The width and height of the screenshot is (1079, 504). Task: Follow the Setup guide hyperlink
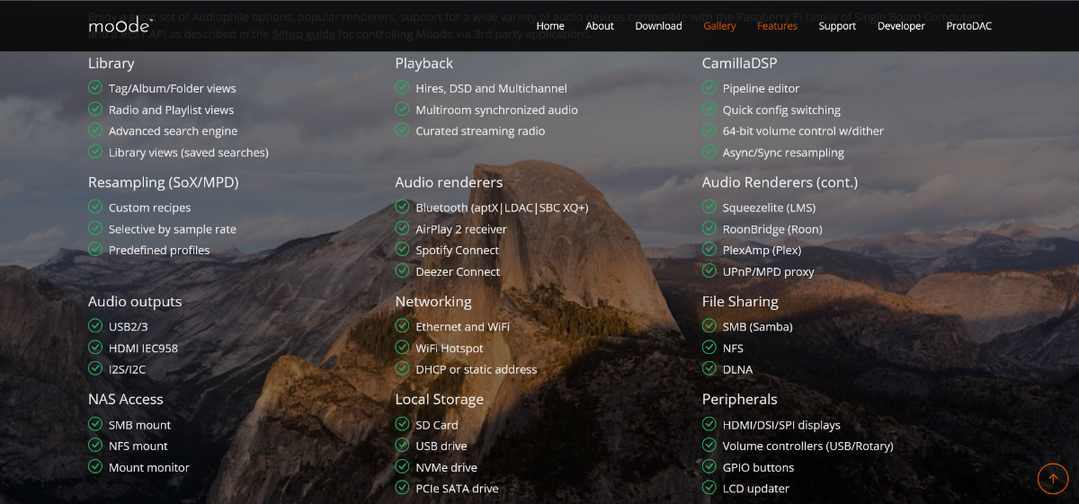pos(304,34)
